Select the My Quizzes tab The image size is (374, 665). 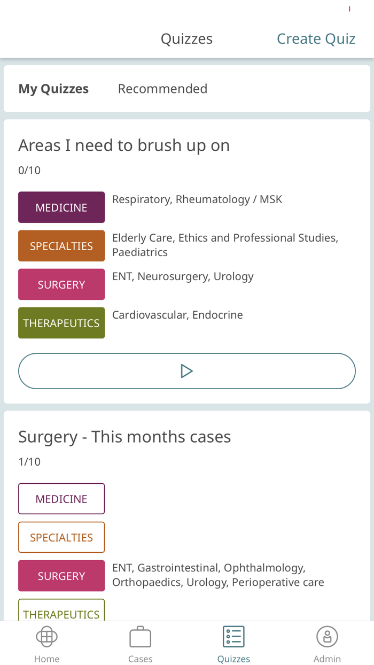[53, 88]
